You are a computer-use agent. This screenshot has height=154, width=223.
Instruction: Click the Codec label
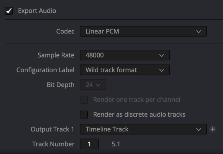(x=66, y=31)
